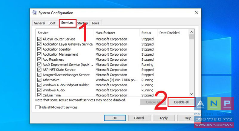Click the Apply button
This screenshot has width=239, height=131.
click(163, 118)
